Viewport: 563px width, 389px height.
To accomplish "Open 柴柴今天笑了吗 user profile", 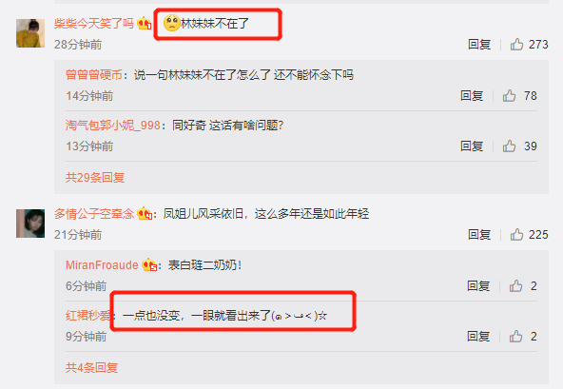I will click(94, 24).
